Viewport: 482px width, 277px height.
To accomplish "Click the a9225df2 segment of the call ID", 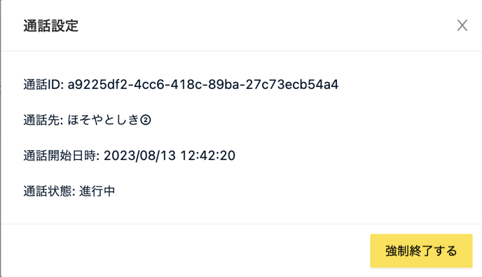I will pos(97,84).
